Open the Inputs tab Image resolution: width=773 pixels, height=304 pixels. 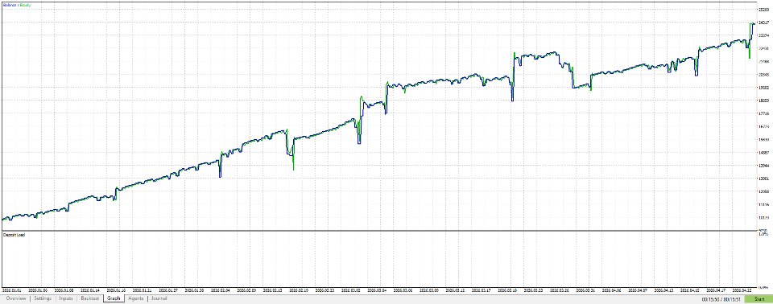66,298
